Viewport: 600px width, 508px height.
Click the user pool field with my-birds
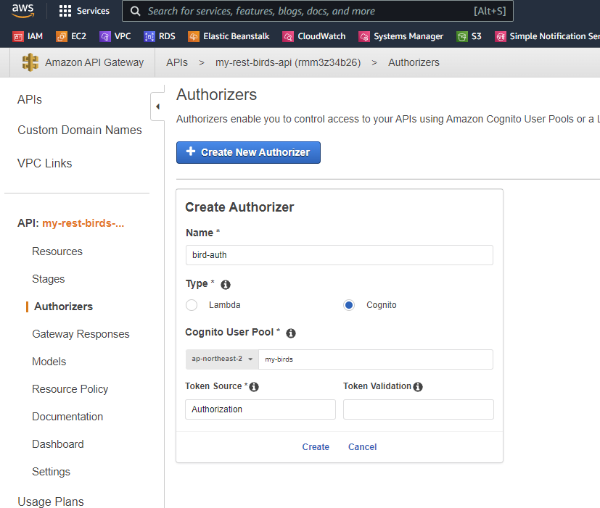(x=376, y=359)
